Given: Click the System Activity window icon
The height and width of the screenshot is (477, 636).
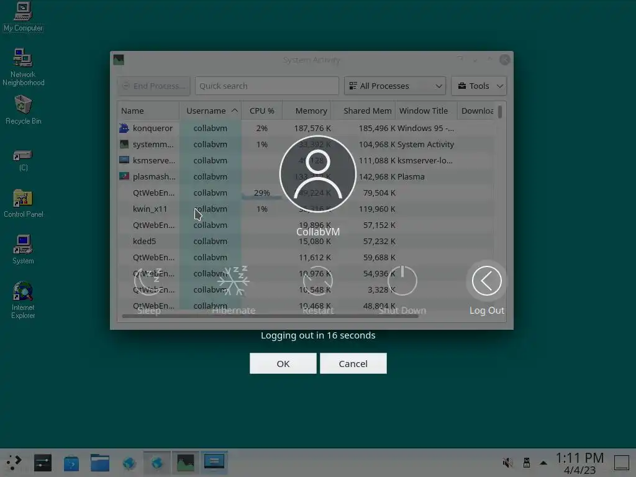Looking at the screenshot, I should pos(119,60).
